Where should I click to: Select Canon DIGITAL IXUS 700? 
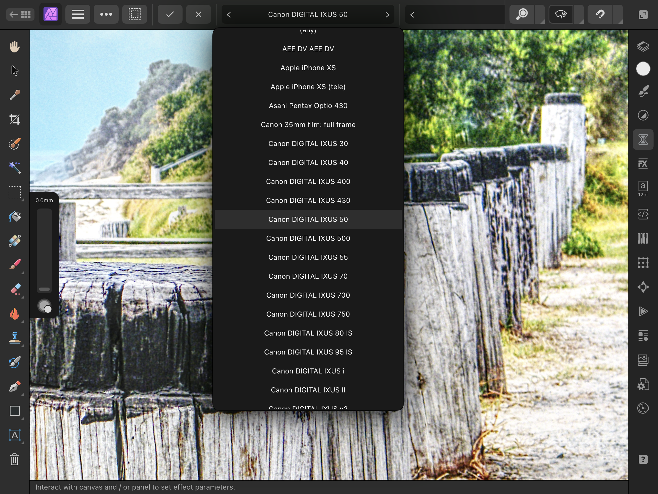[308, 295]
